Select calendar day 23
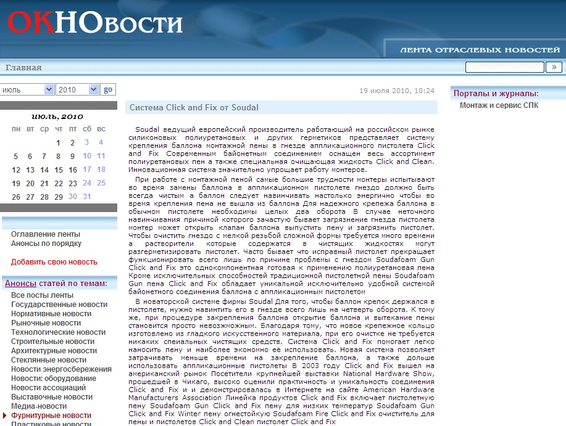The width and height of the screenshot is (566, 426). [x=73, y=184]
